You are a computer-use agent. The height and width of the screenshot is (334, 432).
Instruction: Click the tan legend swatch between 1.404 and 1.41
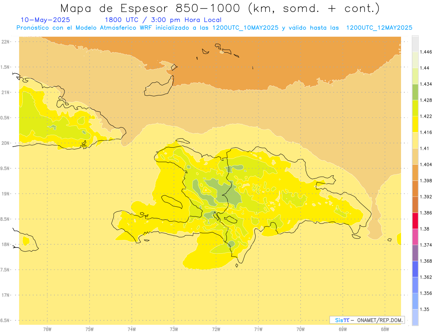[415, 156]
